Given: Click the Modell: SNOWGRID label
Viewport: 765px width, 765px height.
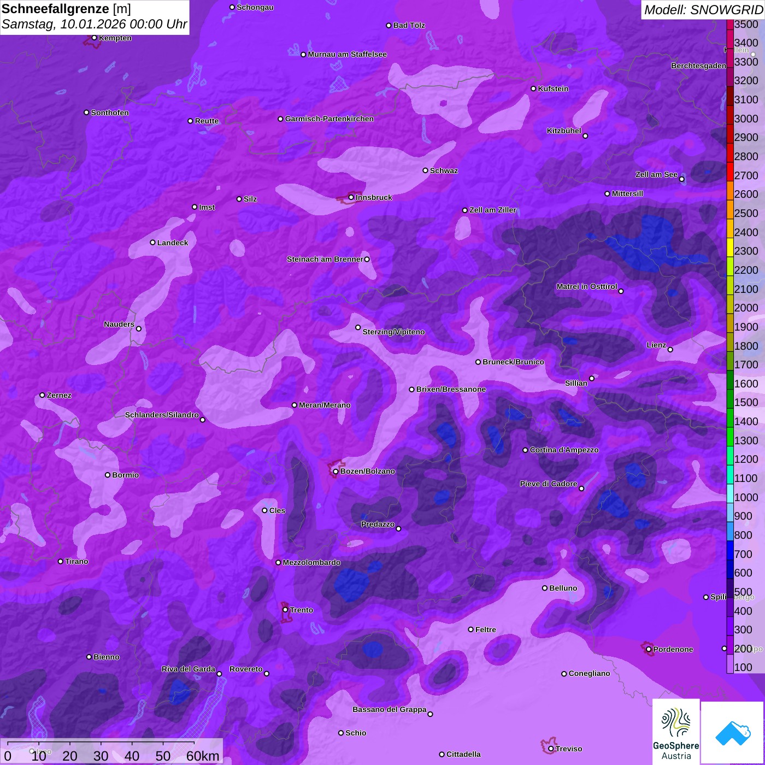Looking at the screenshot, I should [x=703, y=10].
